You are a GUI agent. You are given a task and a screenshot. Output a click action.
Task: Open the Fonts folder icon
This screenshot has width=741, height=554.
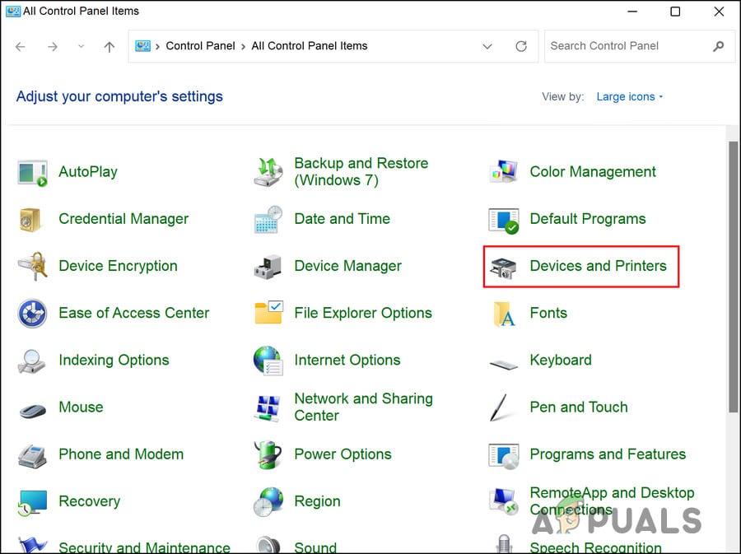click(503, 314)
